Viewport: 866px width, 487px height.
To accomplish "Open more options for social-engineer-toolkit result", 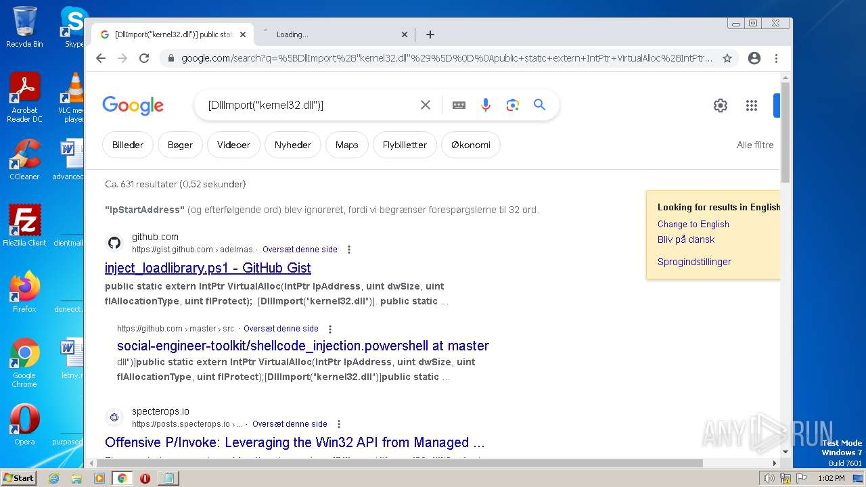I will click(x=330, y=329).
